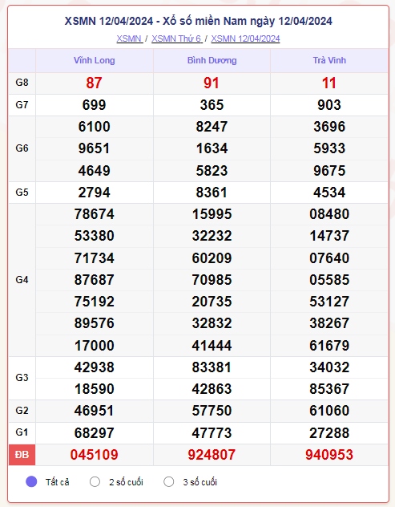Select the 'Tất cả' radio option
The image size is (395, 507).
pos(31,482)
